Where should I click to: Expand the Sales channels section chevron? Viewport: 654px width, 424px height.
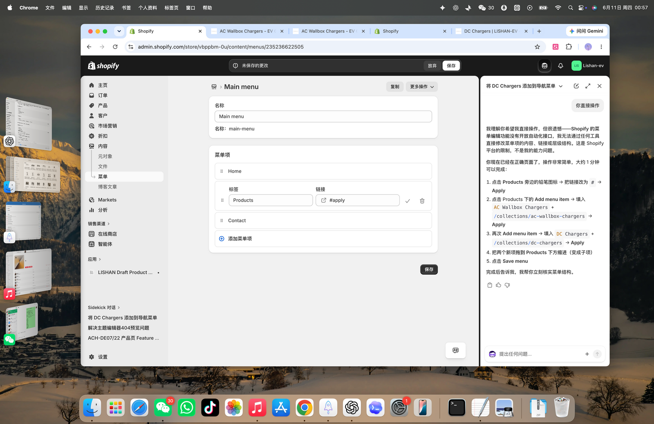coord(108,224)
